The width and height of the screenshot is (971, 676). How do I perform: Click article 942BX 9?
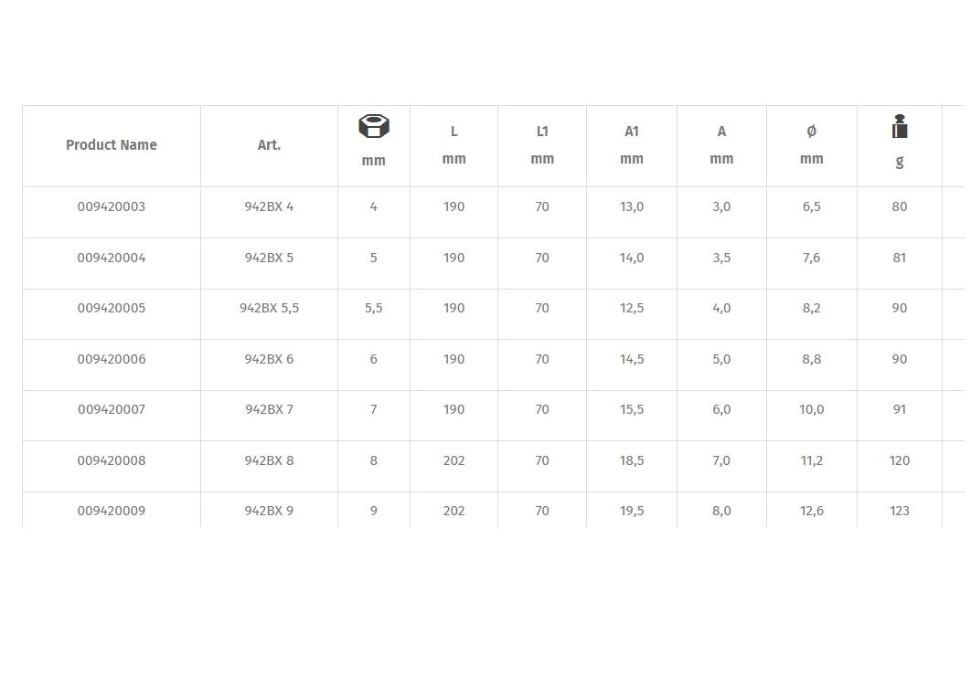point(269,512)
